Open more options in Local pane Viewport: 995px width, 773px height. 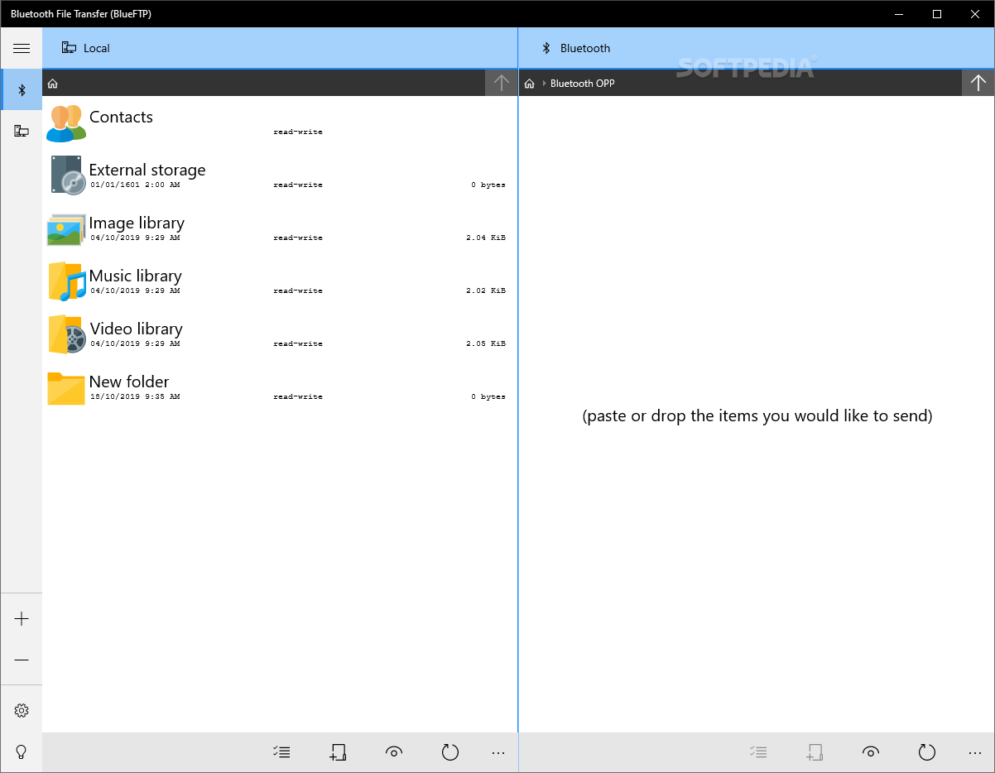(498, 752)
